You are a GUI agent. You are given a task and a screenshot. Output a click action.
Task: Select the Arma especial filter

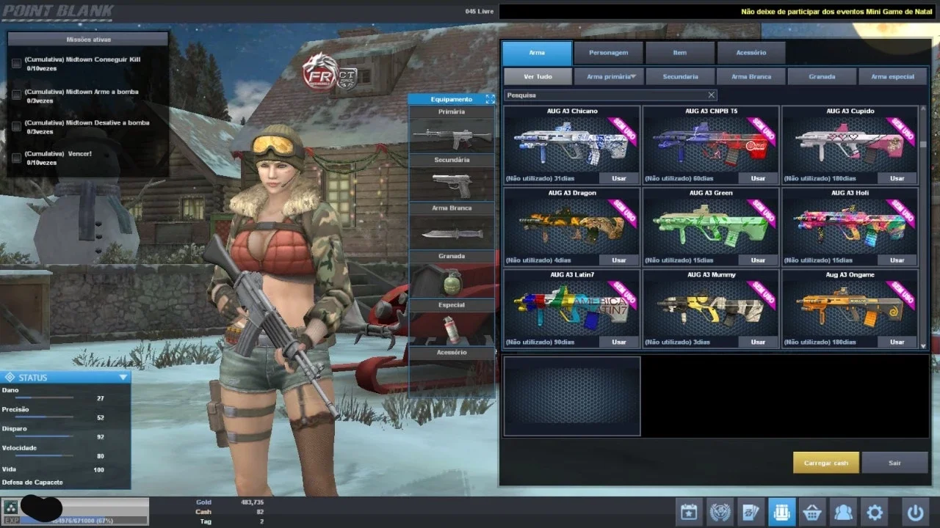(x=892, y=76)
